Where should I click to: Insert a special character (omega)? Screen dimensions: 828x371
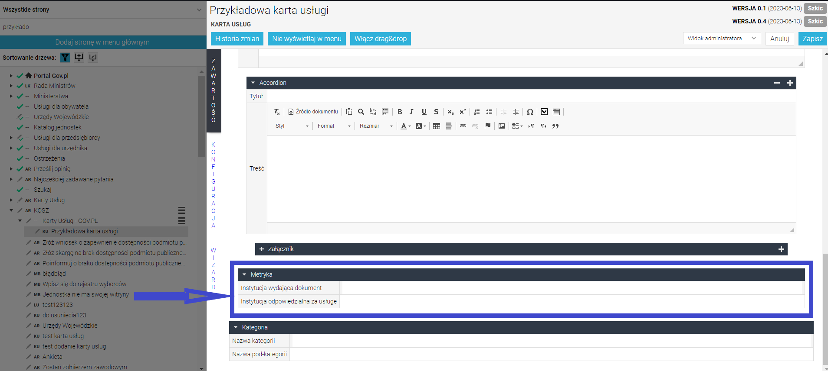tap(530, 112)
